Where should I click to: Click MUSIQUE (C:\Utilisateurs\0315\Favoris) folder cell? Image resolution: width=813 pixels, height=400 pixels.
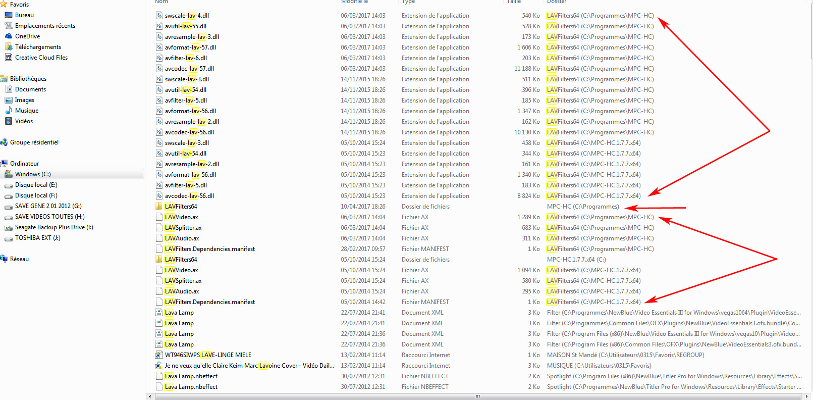pyautogui.click(x=599, y=366)
